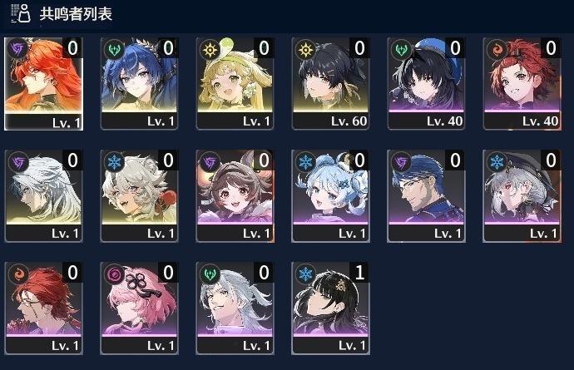The image size is (574, 370).
Task: Click Glacio icon on card with number 1
Action: coord(305,274)
